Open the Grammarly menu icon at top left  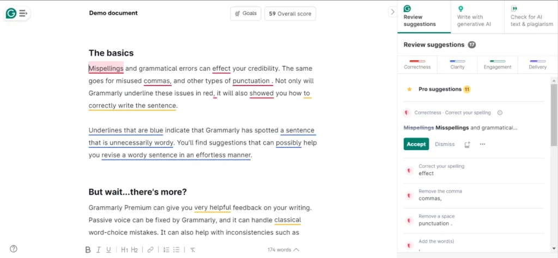[16, 14]
